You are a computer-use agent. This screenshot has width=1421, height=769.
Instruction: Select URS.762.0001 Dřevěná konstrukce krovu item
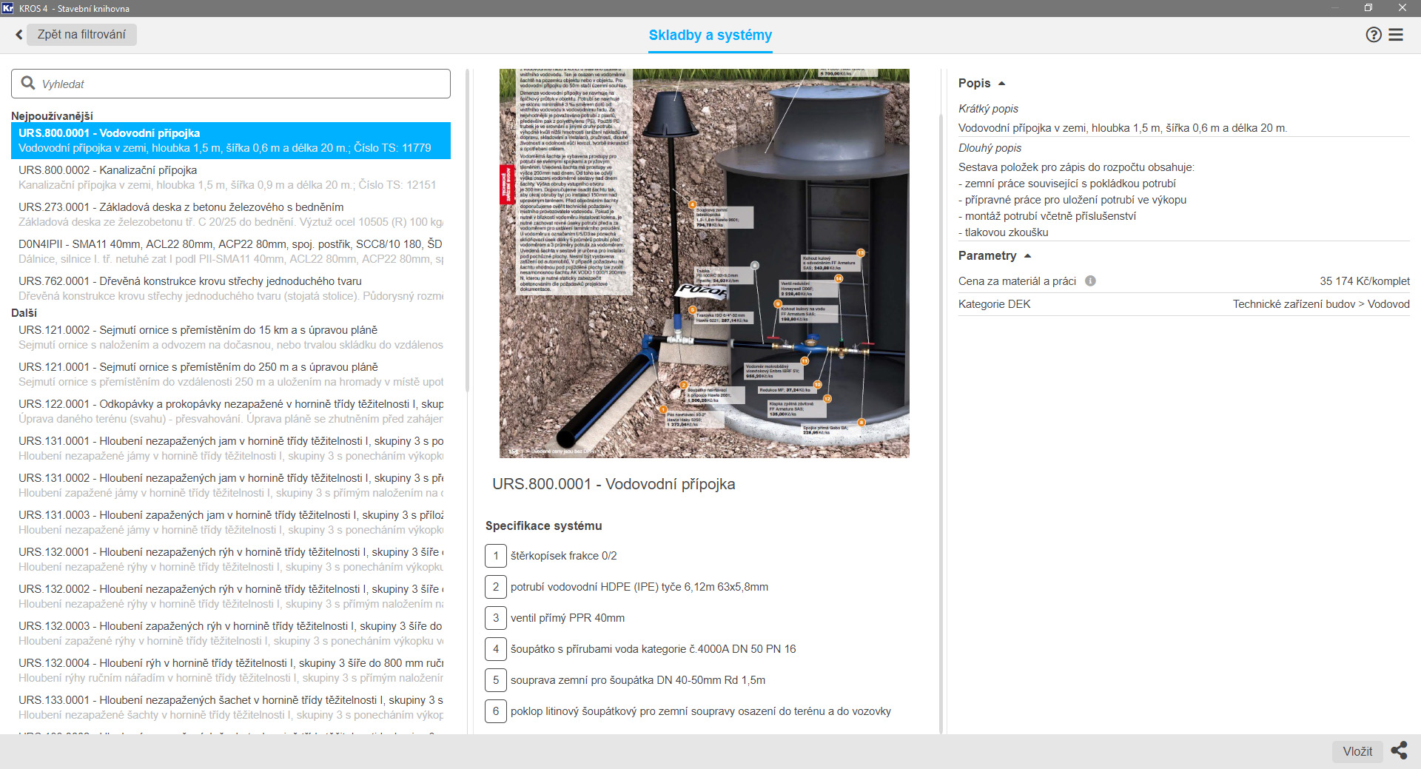click(230, 289)
